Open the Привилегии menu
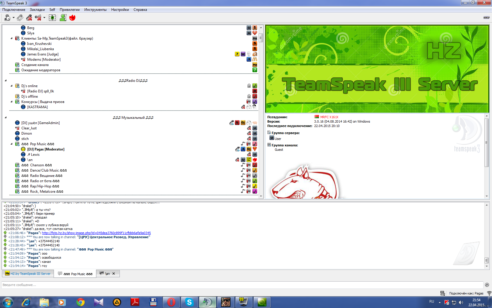Image resolution: width=492 pixels, height=308 pixels. (70, 10)
